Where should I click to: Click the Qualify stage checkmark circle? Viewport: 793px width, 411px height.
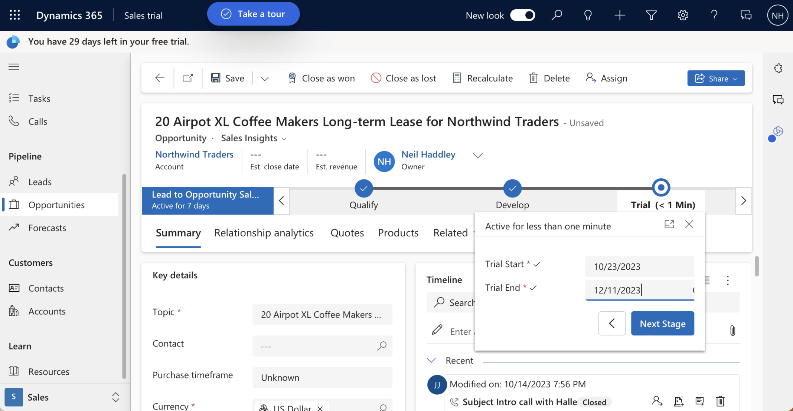pos(363,188)
